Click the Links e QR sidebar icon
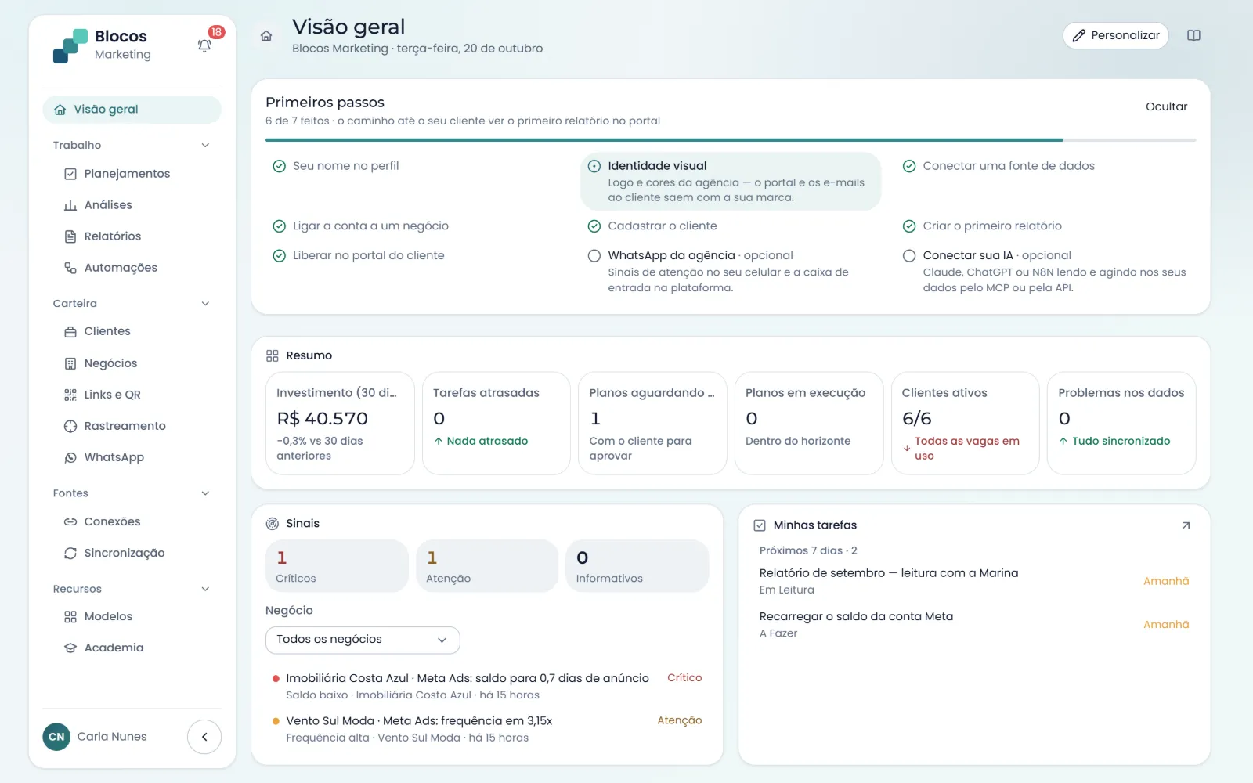The image size is (1253, 783). 70,395
